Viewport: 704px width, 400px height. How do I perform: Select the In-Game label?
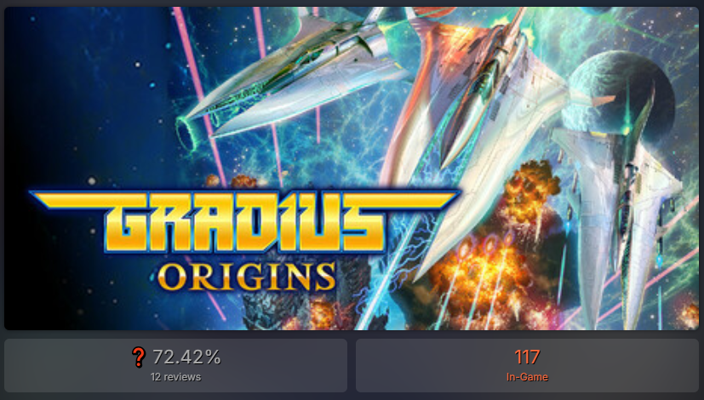pyautogui.click(x=527, y=377)
